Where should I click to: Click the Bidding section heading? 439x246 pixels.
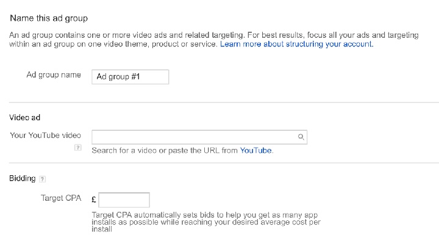click(23, 178)
